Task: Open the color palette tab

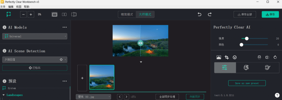Action: coord(267,68)
